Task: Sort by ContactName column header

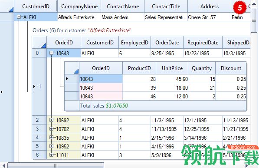Action: (x=123, y=6)
